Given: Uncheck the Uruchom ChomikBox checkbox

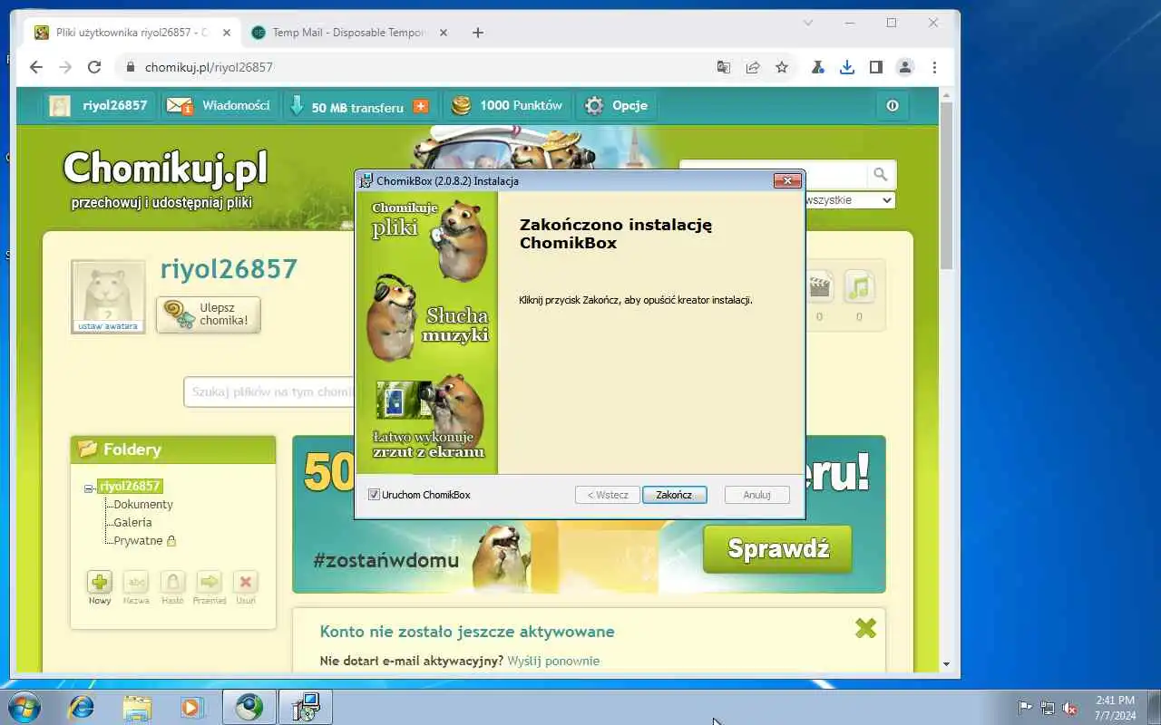Looking at the screenshot, I should [x=374, y=495].
